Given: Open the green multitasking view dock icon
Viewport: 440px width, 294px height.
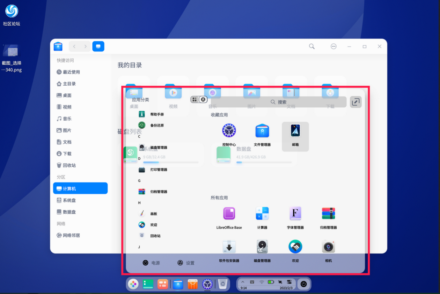Looking at the screenshot, I should pos(148,284).
